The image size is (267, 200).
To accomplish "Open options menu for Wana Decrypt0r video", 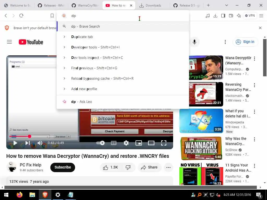I will pyautogui.click(x=254, y=59).
